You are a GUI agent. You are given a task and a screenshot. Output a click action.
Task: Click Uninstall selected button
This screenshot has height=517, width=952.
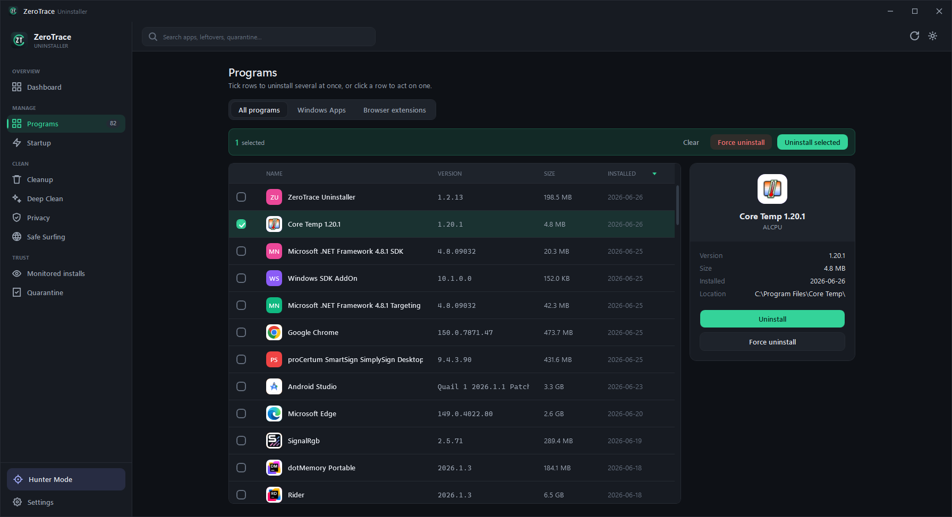click(812, 142)
